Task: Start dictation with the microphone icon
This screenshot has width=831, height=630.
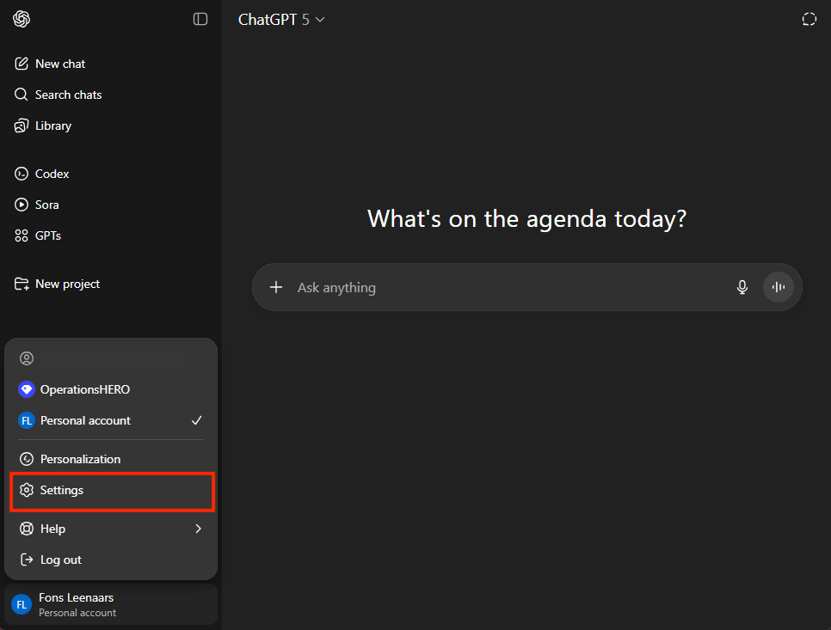Action: [x=742, y=287]
